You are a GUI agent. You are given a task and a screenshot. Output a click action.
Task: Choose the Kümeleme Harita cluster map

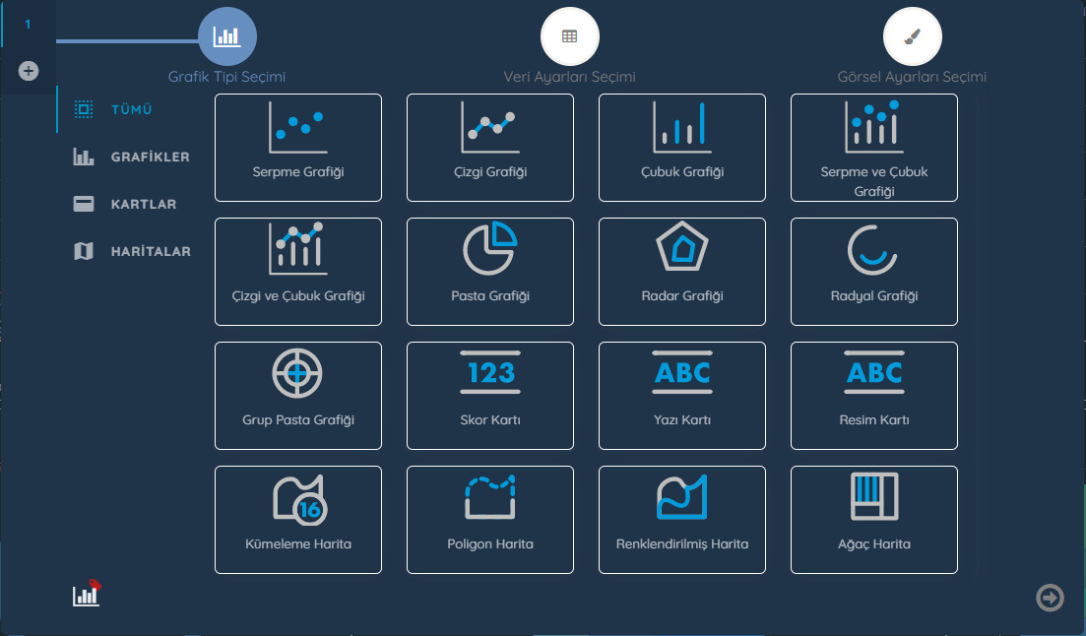297,520
